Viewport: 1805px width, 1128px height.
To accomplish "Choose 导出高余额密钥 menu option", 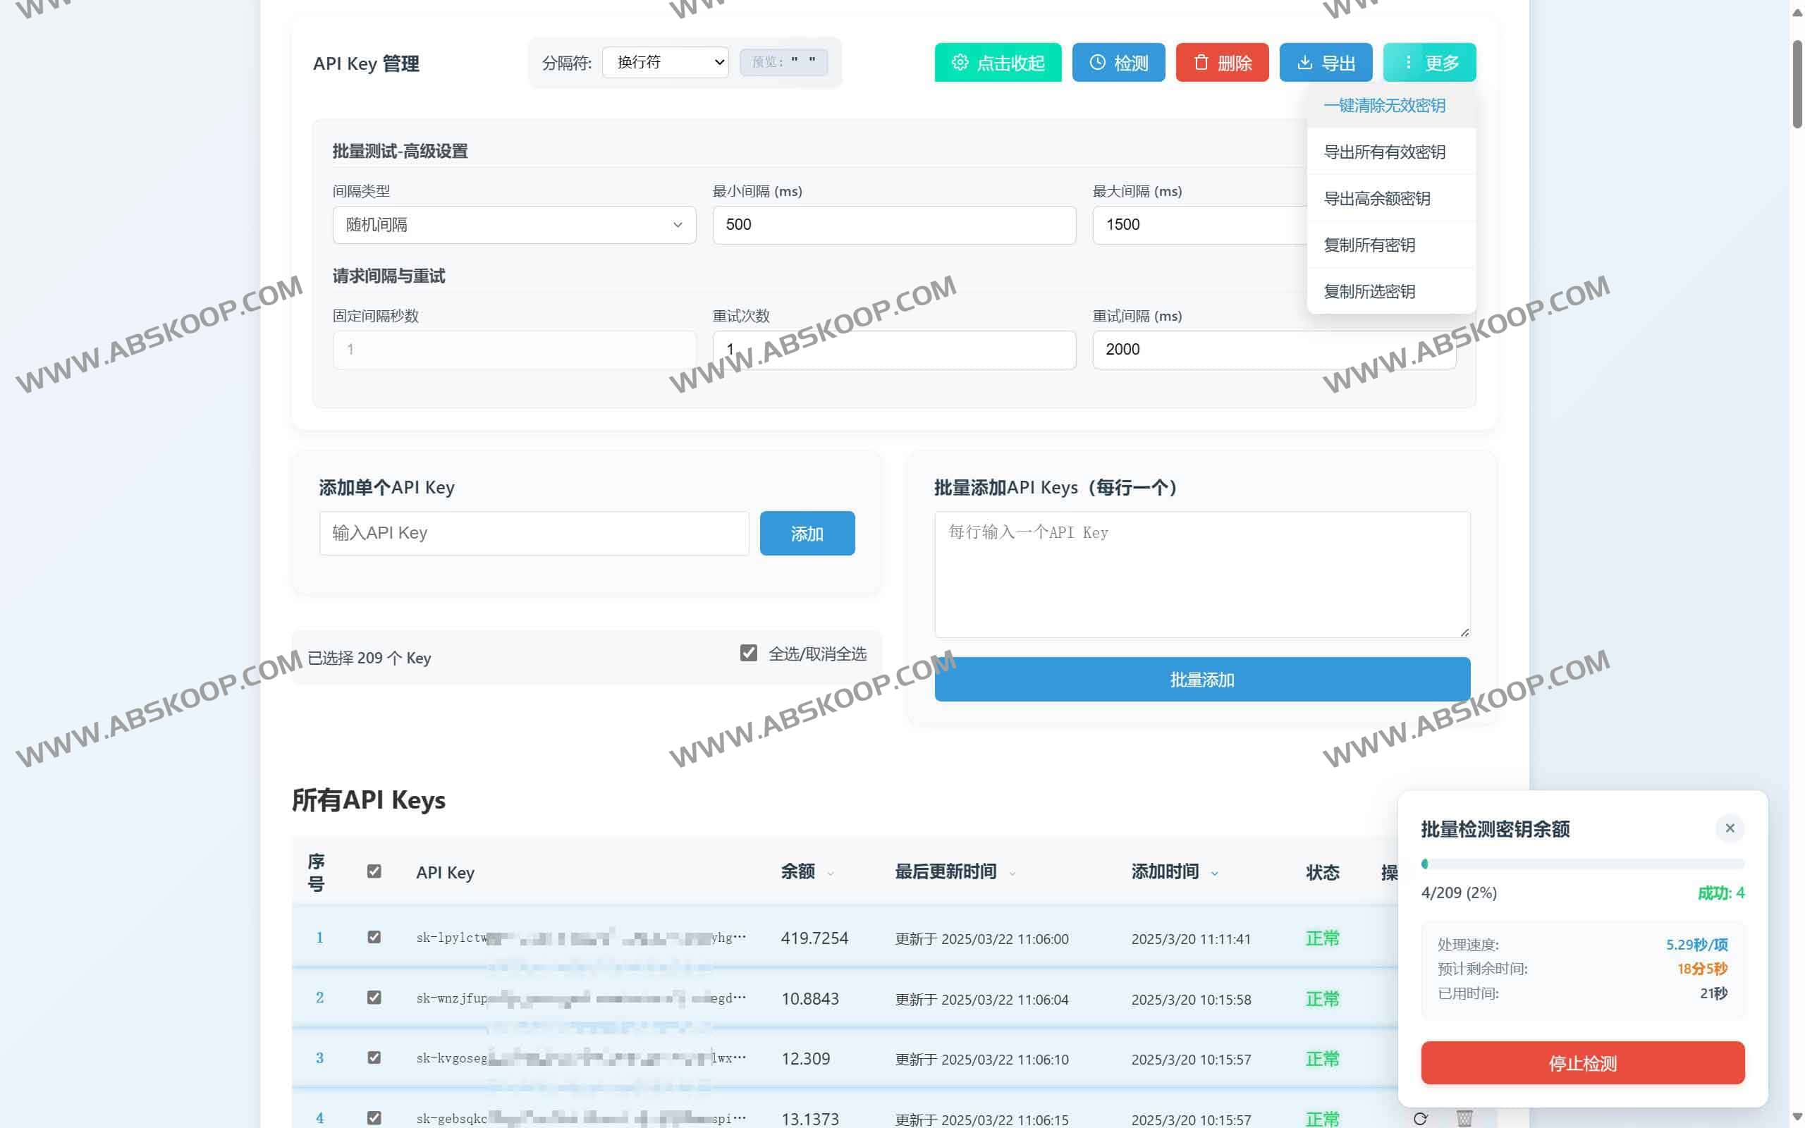I will 1377,198.
